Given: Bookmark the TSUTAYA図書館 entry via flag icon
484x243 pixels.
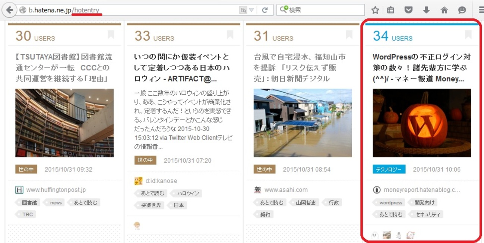Looking at the screenshot, I should [x=111, y=35].
